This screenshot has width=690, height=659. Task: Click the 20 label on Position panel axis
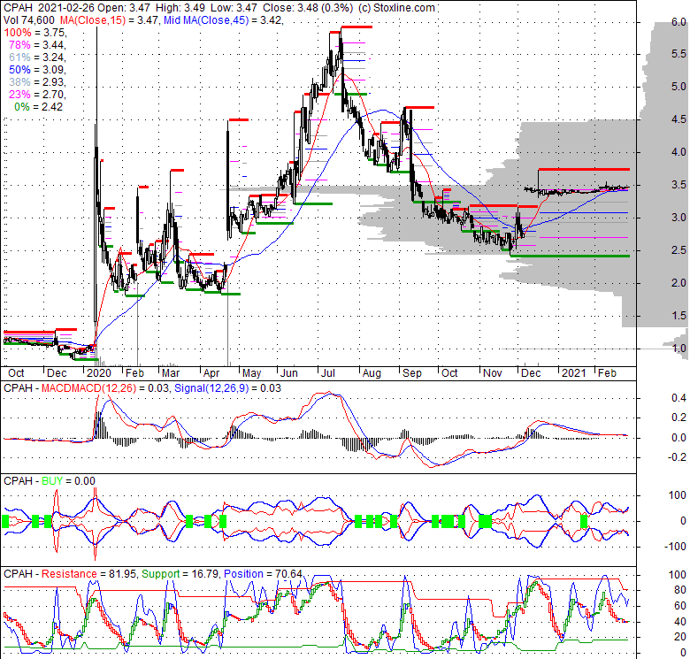(680, 637)
